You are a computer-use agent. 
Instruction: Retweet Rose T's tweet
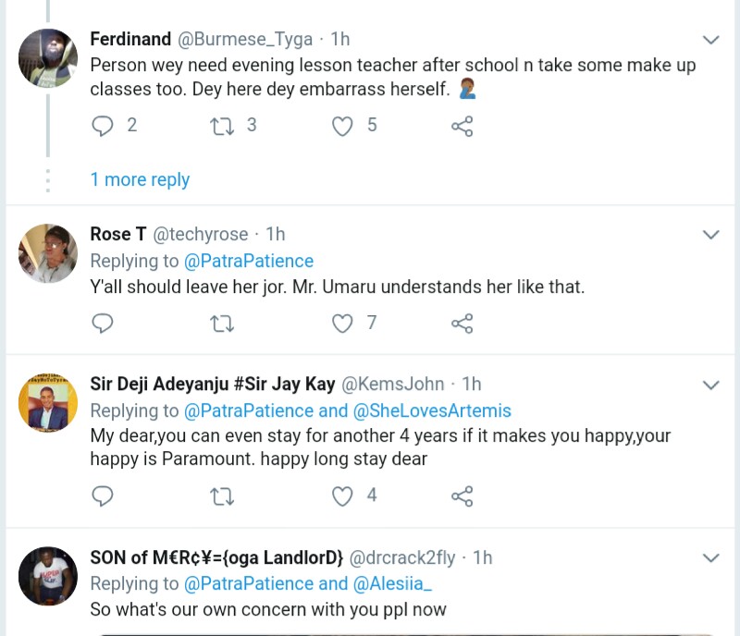pos(222,323)
